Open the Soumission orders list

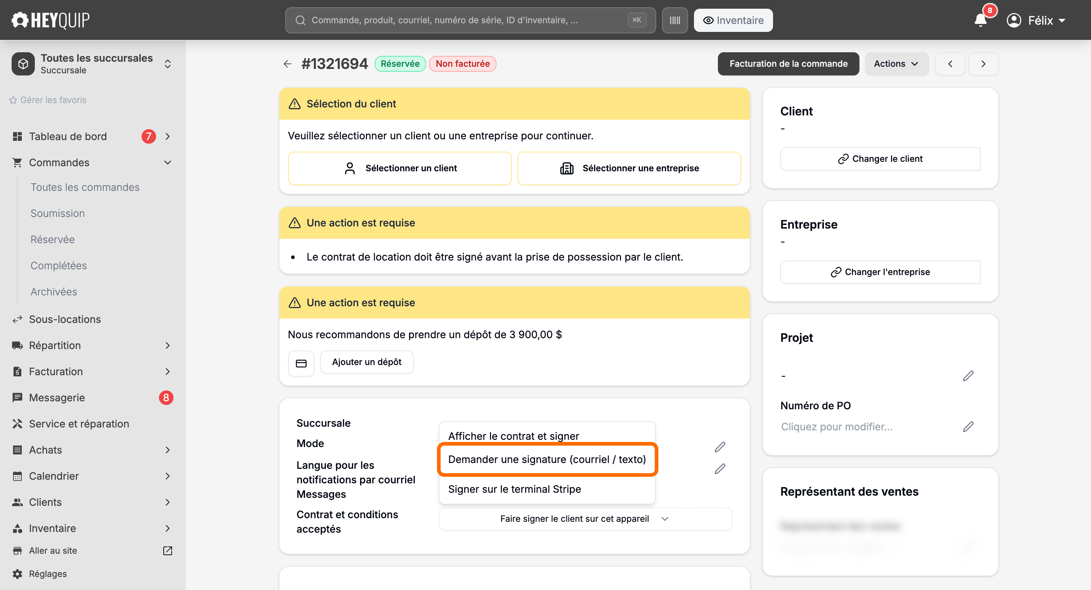coord(58,213)
